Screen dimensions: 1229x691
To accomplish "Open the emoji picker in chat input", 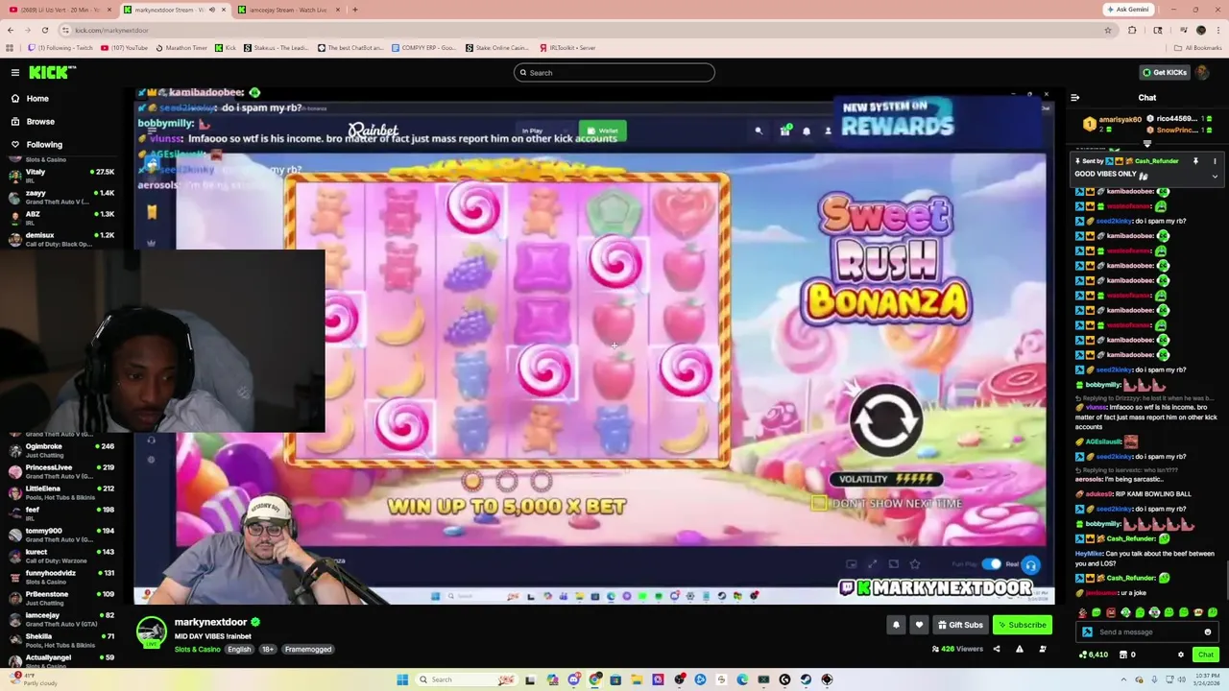I will tap(1207, 631).
